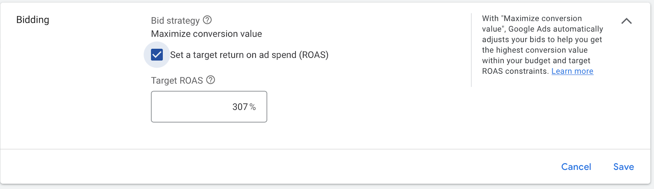
Task: Click the Bidding section heading
Action: point(33,20)
